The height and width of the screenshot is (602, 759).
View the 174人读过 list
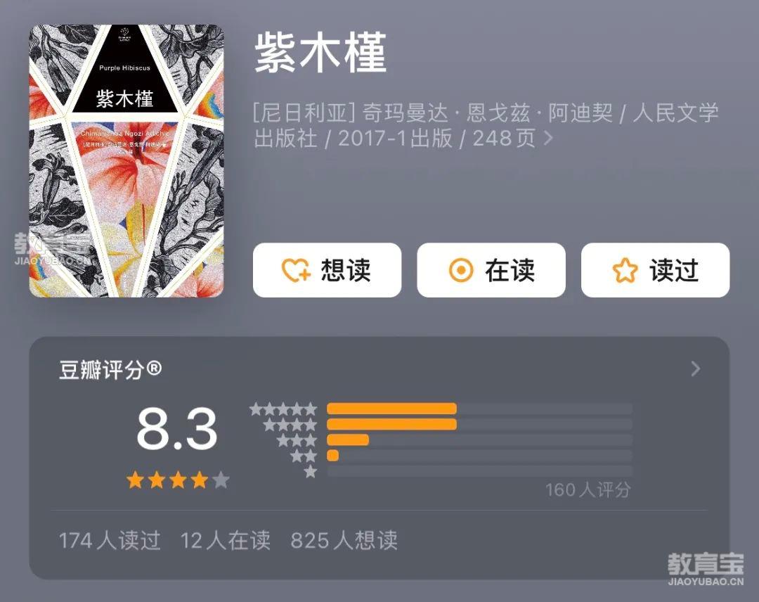tap(110, 540)
